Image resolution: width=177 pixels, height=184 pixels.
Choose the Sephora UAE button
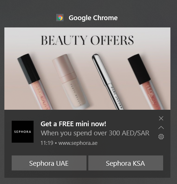pos(49,163)
